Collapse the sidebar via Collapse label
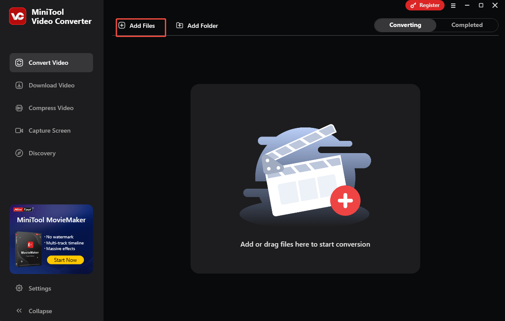 pyautogui.click(x=40, y=311)
